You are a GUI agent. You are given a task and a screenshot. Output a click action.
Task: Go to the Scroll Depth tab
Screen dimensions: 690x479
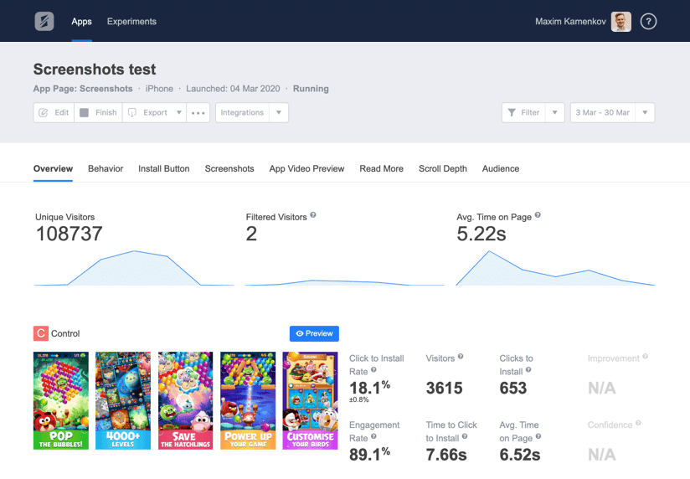443,168
